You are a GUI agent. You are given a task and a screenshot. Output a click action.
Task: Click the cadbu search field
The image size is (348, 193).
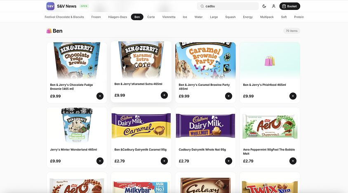(x=229, y=6)
